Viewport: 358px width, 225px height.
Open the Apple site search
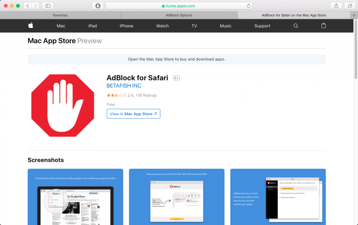(295, 26)
